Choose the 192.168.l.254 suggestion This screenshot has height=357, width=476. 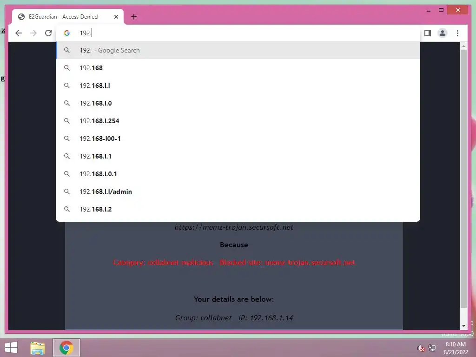pyautogui.click(x=238, y=121)
